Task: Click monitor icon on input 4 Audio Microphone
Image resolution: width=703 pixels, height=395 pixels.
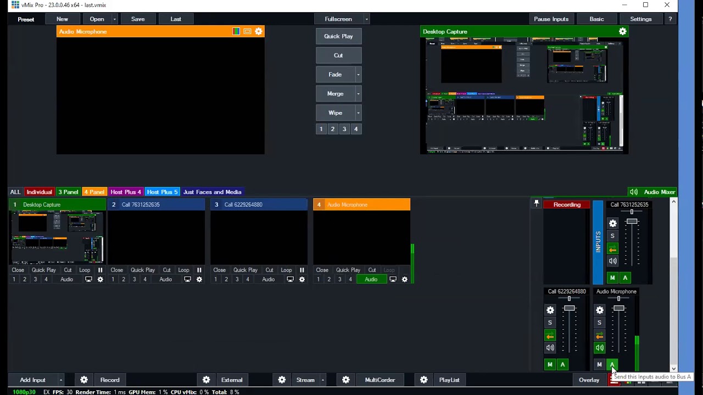Action: pos(393,279)
